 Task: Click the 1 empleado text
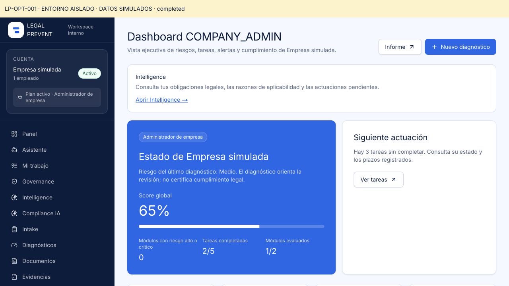[x=26, y=78]
